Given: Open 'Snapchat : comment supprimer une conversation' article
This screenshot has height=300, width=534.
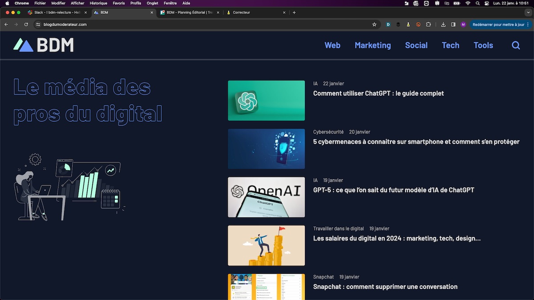Looking at the screenshot, I should click(x=385, y=287).
